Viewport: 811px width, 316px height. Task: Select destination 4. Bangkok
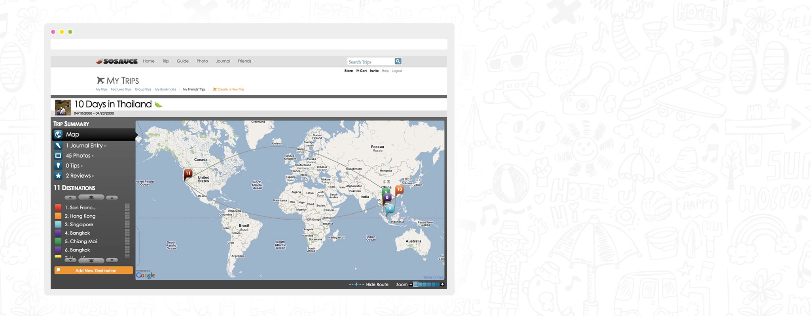pos(78,233)
